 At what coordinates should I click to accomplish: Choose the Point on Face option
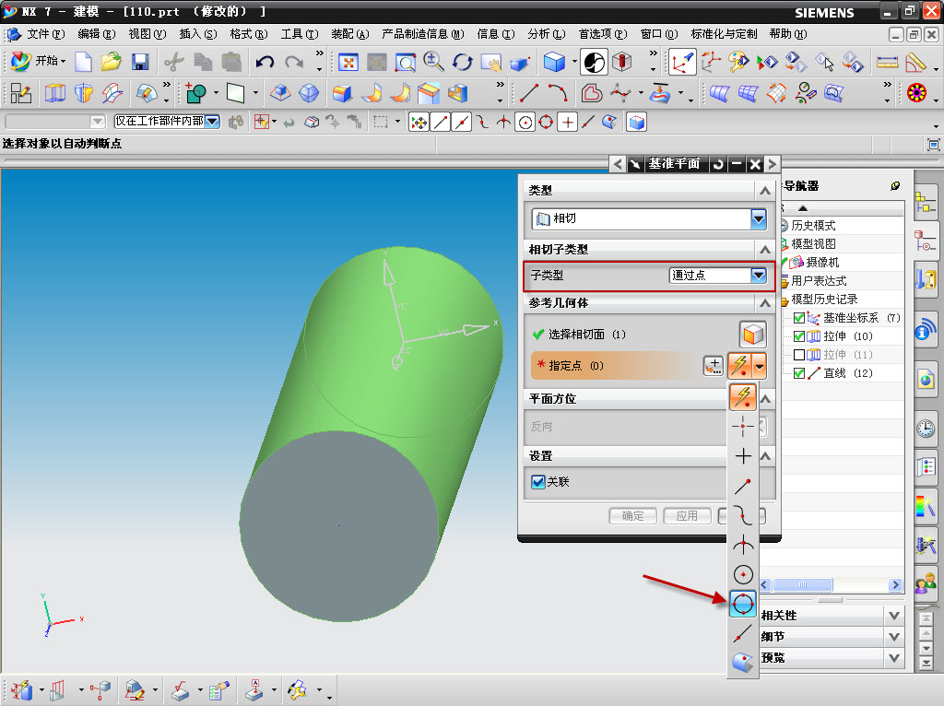point(743,663)
